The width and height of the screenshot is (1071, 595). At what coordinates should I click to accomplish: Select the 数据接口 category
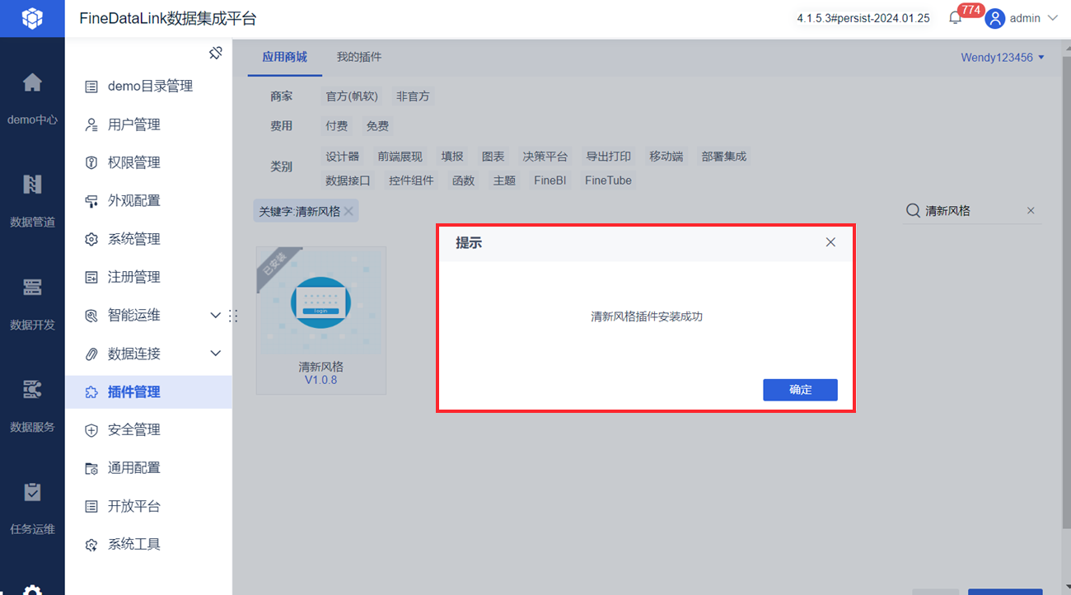click(x=348, y=180)
